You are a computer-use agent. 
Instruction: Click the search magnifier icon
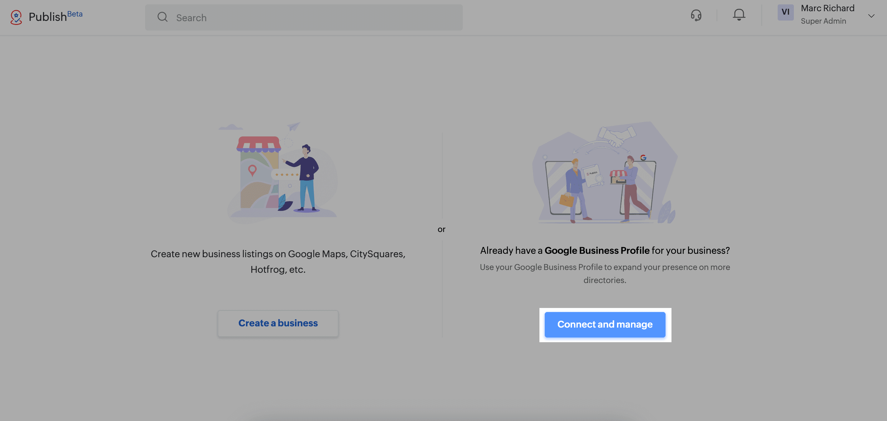pos(163,17)
